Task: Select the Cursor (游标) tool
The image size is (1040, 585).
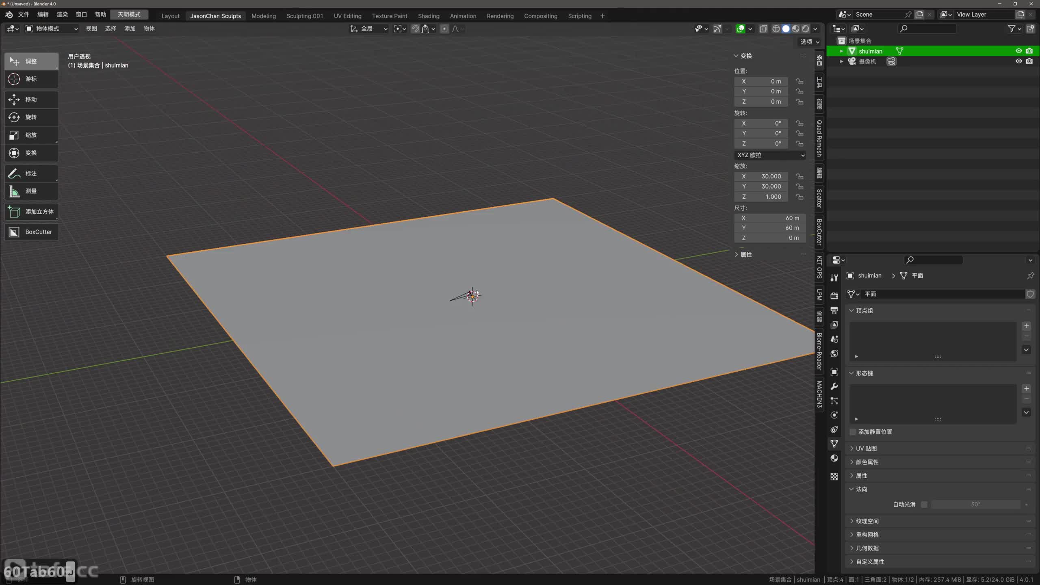Action: click(31, 79)
